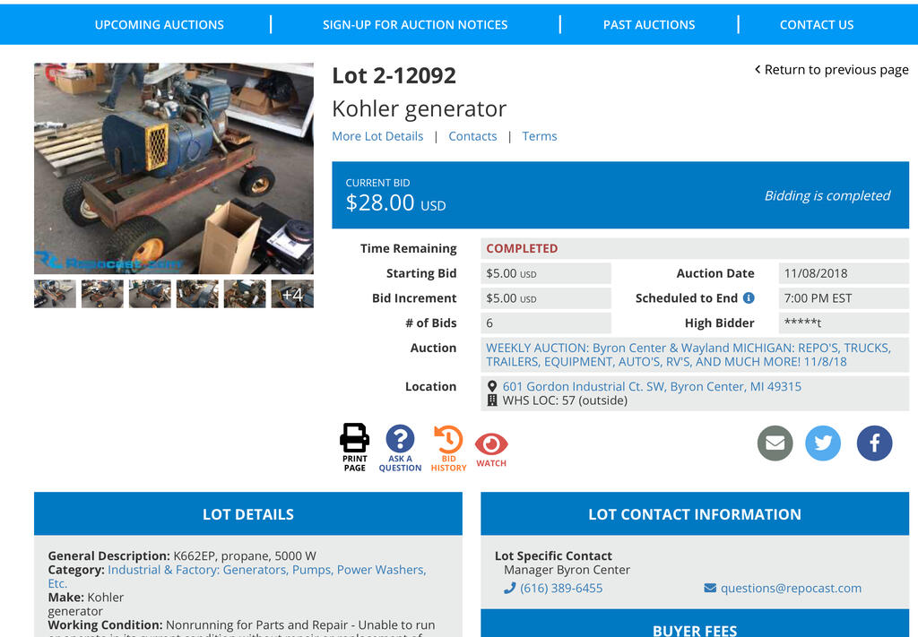Select the first generator thumbnail
This screenshot has height=637, width=918.
55,294
